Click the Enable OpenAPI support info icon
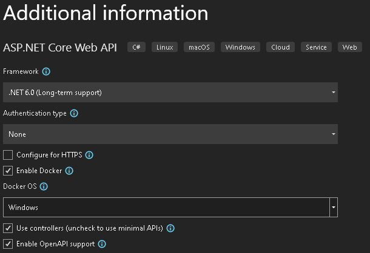Screen dimensions: 370x253 102,244
